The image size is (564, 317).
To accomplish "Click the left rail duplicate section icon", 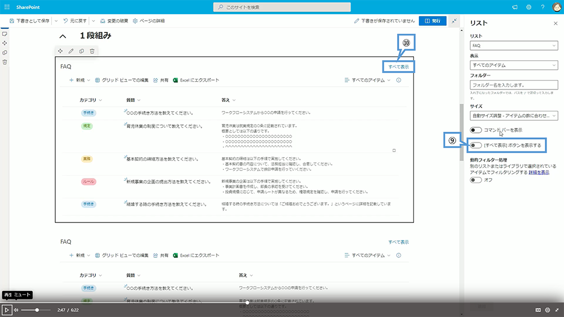I will click(x=5, y=52).
